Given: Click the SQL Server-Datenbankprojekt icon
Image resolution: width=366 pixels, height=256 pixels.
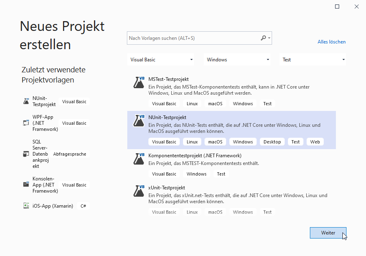Looking at the screenshot, I should click(25, 154).
